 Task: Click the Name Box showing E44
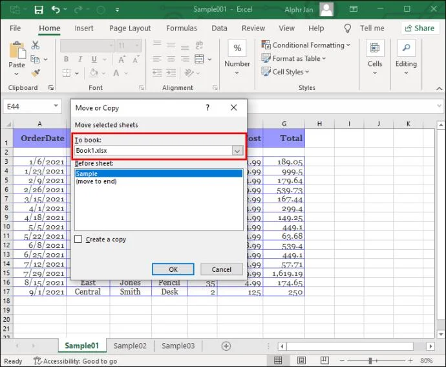click(x=32, y=107)
